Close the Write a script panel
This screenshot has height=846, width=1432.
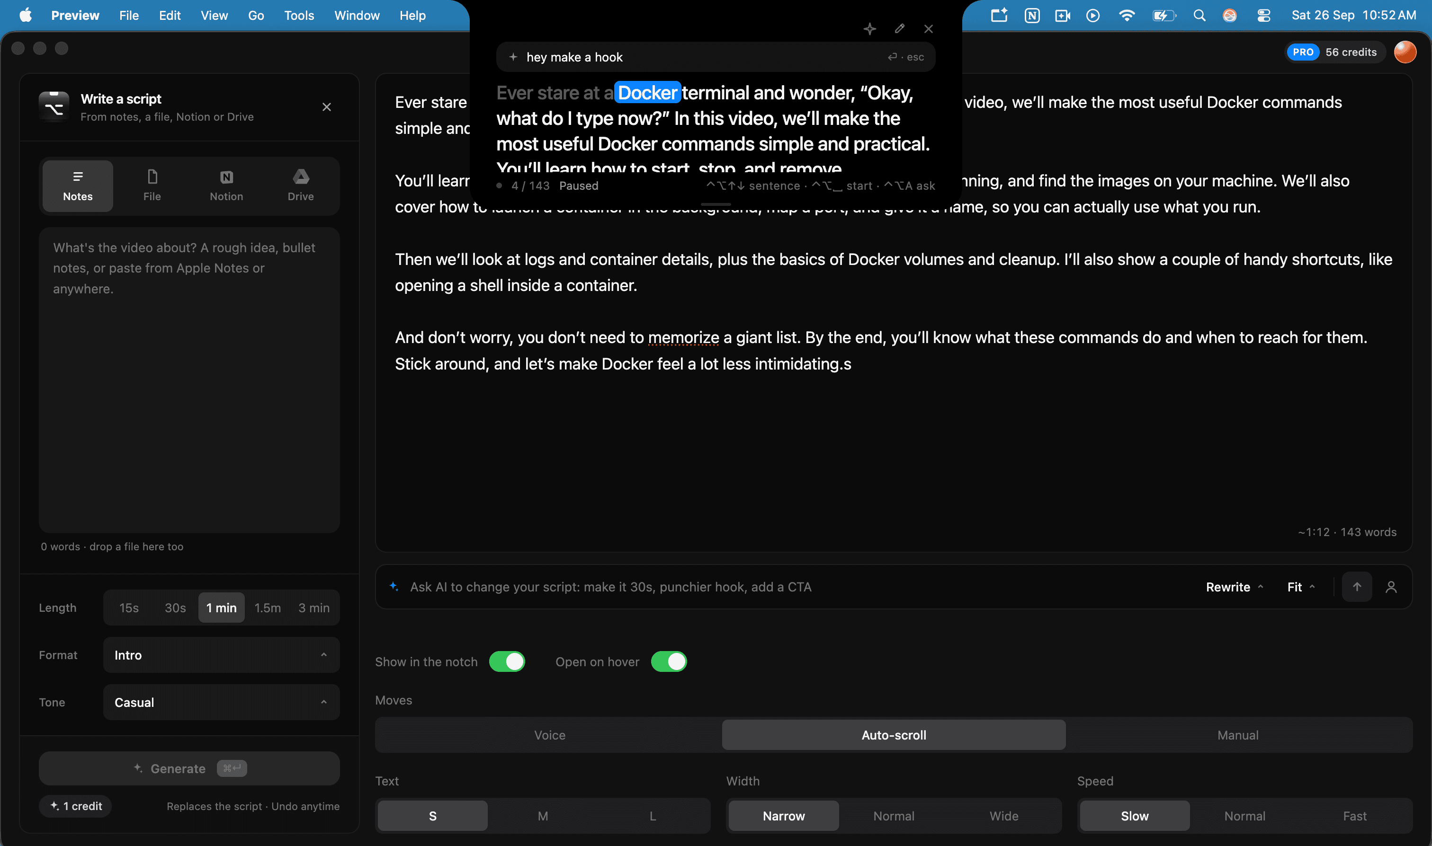(x=326, y=106)
